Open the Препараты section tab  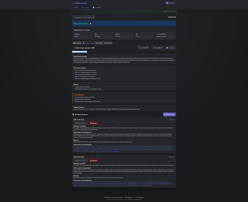[x=108, y=43]
